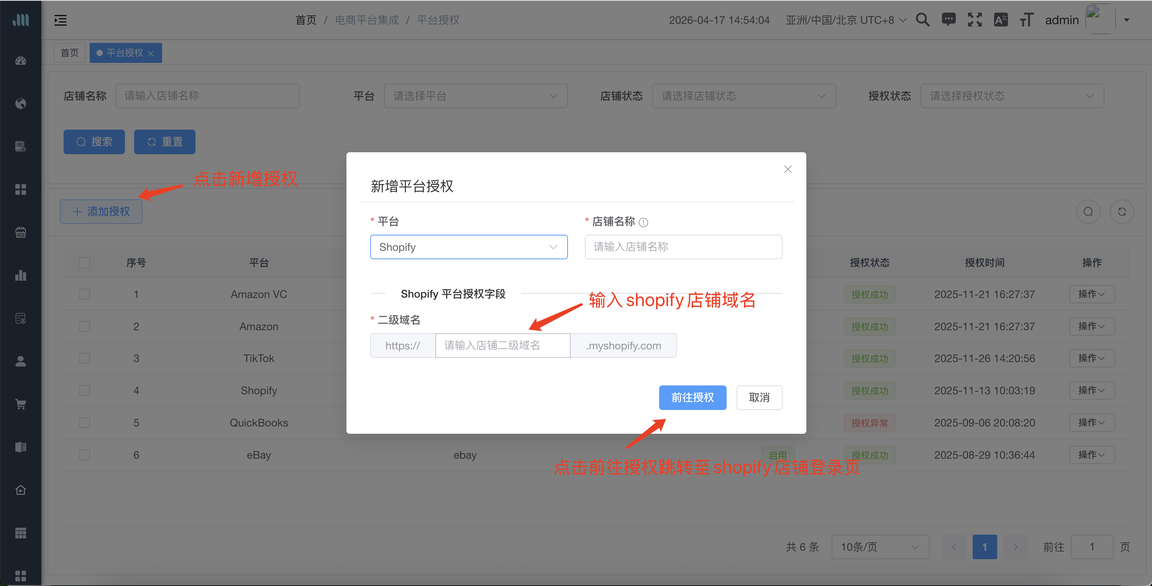Switch to the 首页 tab
The width and height of the screenshot is (1152, 586).
70,53
